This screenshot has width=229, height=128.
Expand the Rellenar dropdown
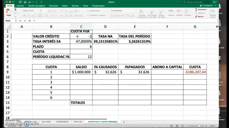tap(205, 13)
